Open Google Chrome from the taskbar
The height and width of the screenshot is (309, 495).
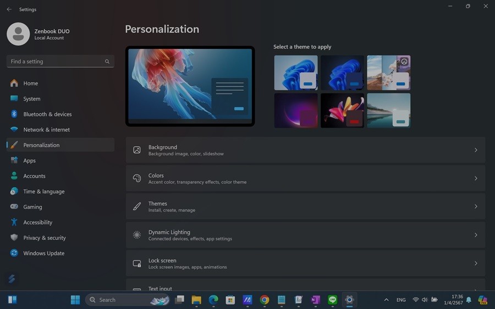point(265,300)
